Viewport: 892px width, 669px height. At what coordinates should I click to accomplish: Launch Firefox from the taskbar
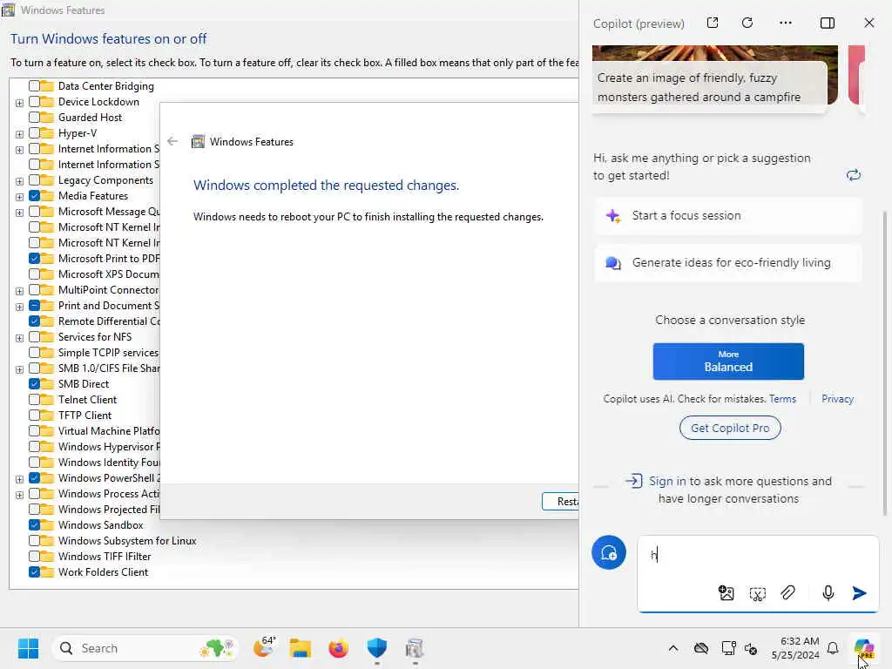339,648
